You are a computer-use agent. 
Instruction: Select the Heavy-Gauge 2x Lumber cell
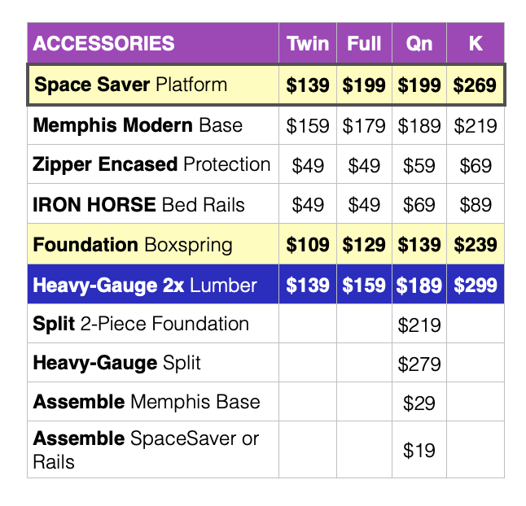[145, 285]
